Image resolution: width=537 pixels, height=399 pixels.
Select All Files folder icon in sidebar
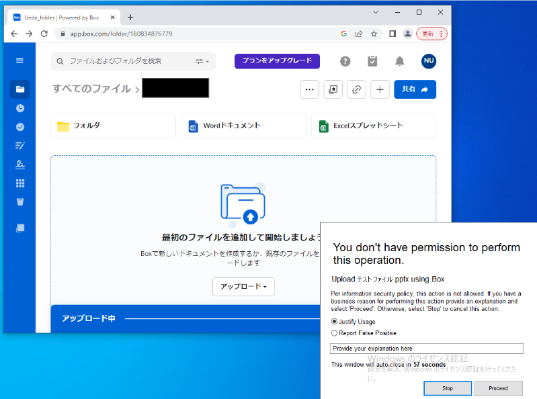pos(20,89)
